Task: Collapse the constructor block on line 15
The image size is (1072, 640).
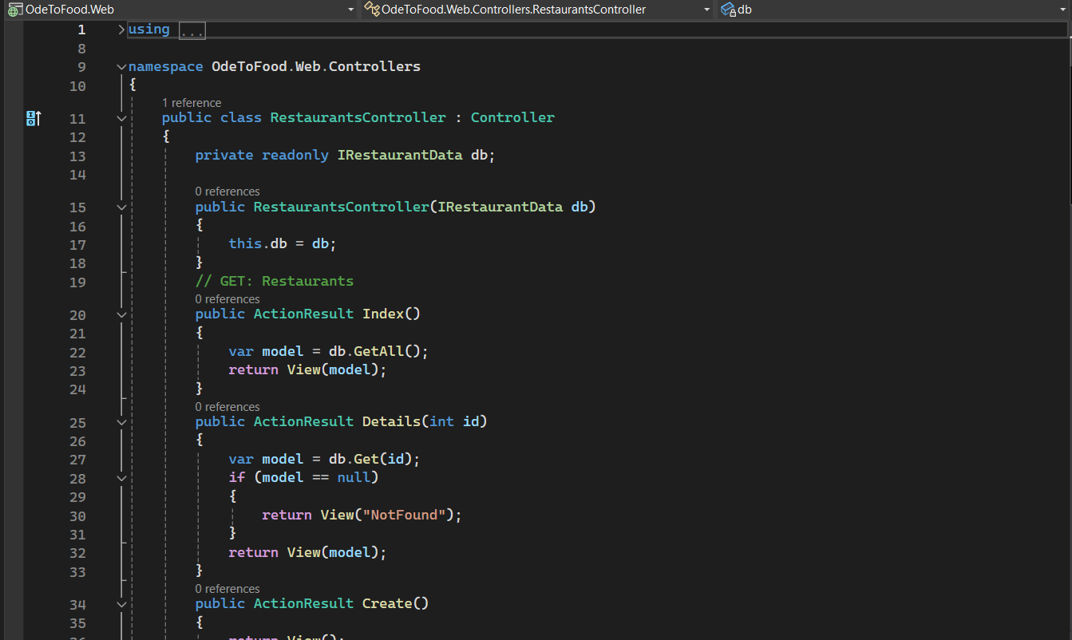Action: pyautogui.click(x=121, y=207)
